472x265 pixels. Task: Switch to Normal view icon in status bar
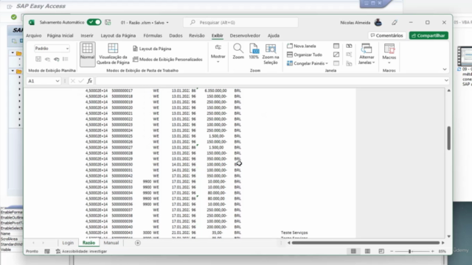pos(353,251)
